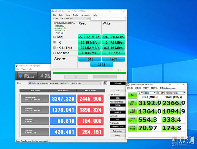The image size is (197, 149).
Task: Run the Seq Q32T1 test
Action: 133,103
